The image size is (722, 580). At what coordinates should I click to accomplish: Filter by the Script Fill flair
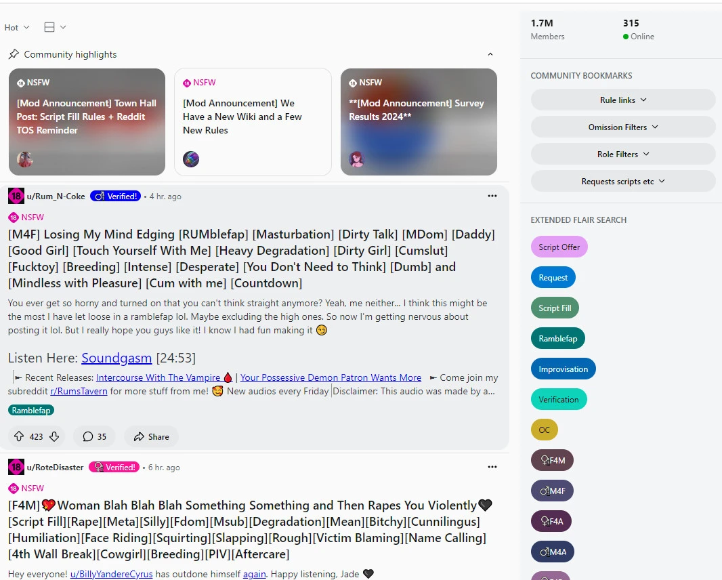pyautogui.click(x=555, y=308)
